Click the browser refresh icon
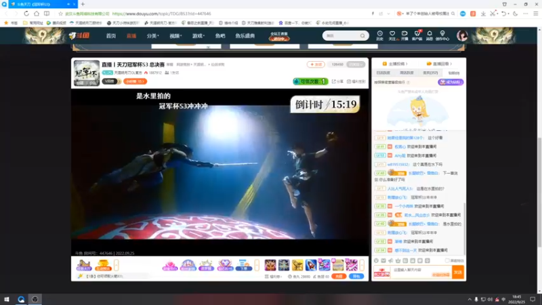 click(26, 14)
